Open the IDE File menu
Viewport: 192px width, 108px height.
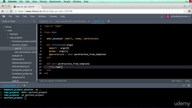pos(10,16)
